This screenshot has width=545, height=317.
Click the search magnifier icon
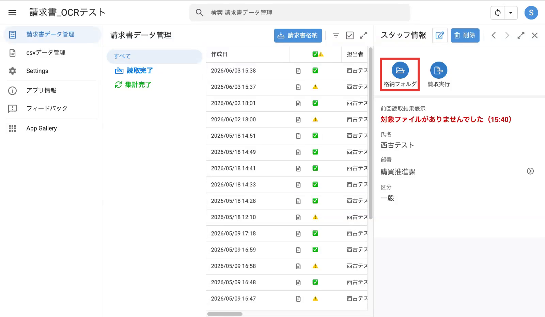point(200,13)
